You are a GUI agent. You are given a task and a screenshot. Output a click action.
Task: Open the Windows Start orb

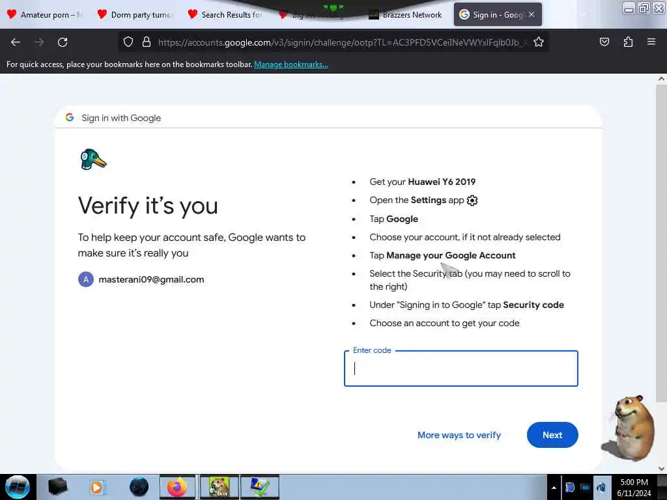pos(18,487)
